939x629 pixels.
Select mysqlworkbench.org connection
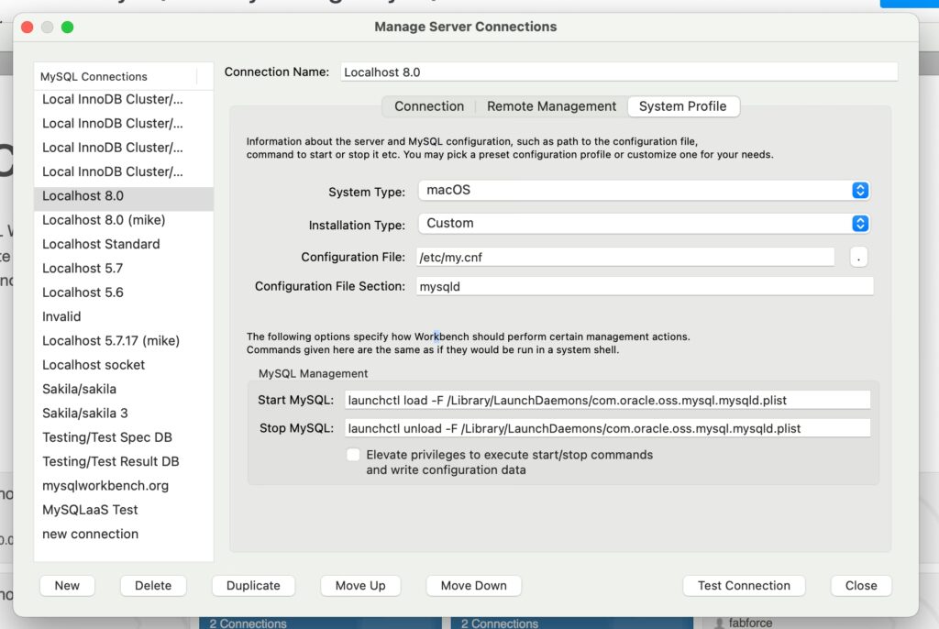pos(105,486)
